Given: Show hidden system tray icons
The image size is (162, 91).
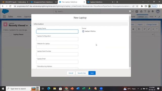Looking at the screenshot, I should (138, 89).
